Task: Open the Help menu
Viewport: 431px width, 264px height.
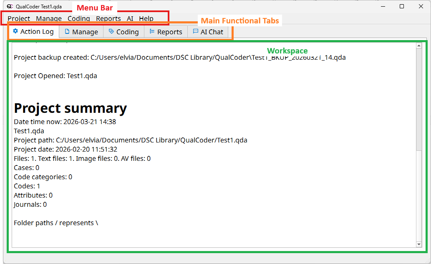Action: pos(146,18)
